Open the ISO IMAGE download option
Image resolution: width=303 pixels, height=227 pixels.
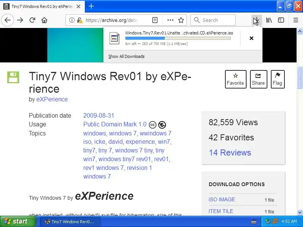coord(222,199)
